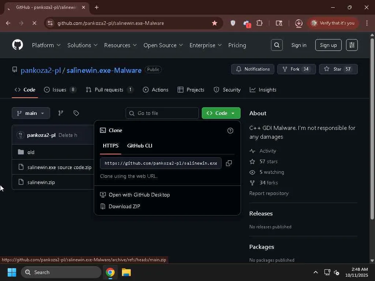Open the Pull requests tab
375x281 pixels.
(109, 90)
